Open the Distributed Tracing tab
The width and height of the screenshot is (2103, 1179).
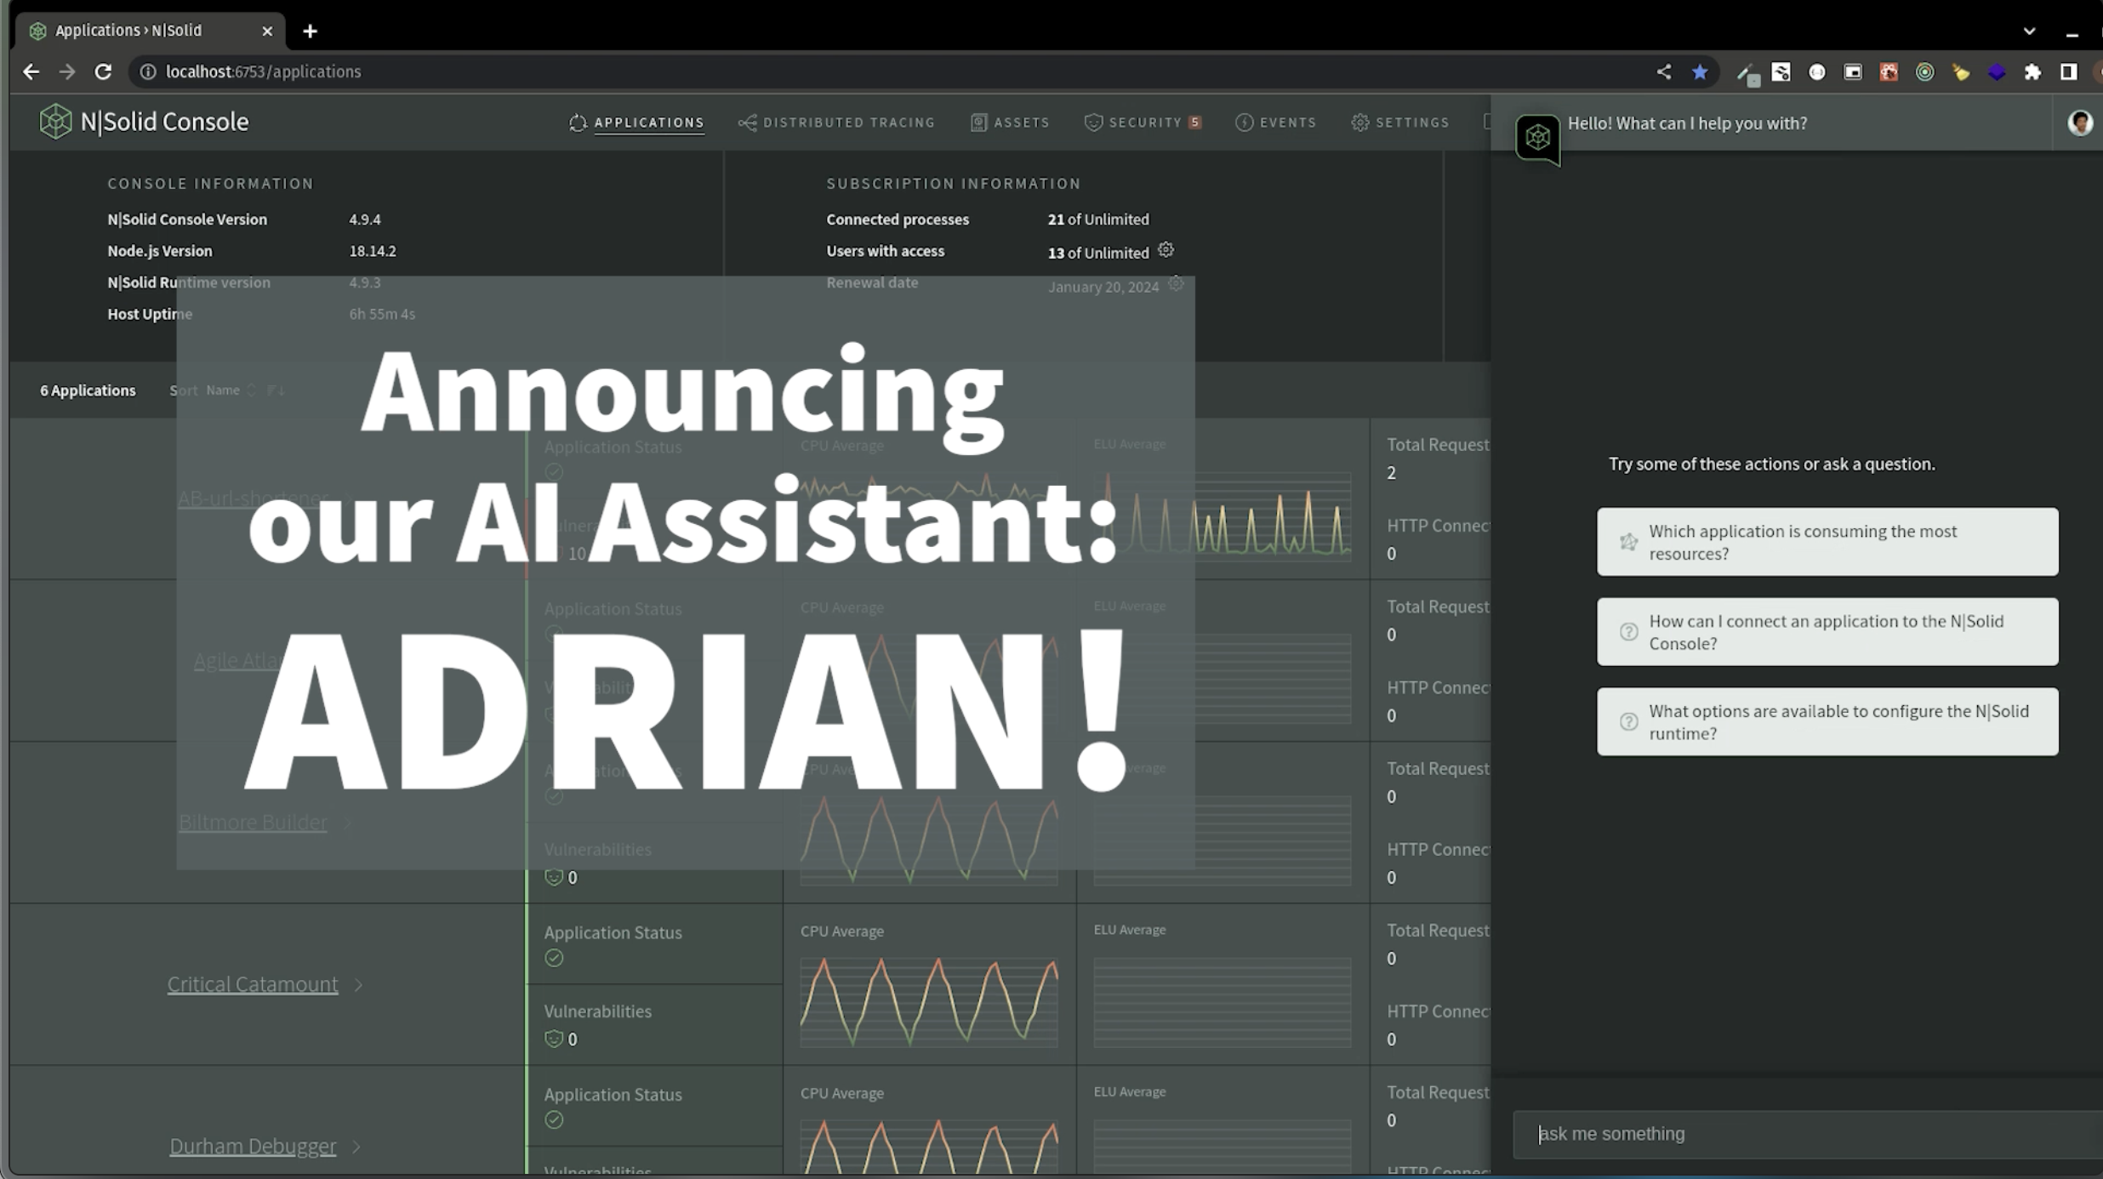(837, 122)
